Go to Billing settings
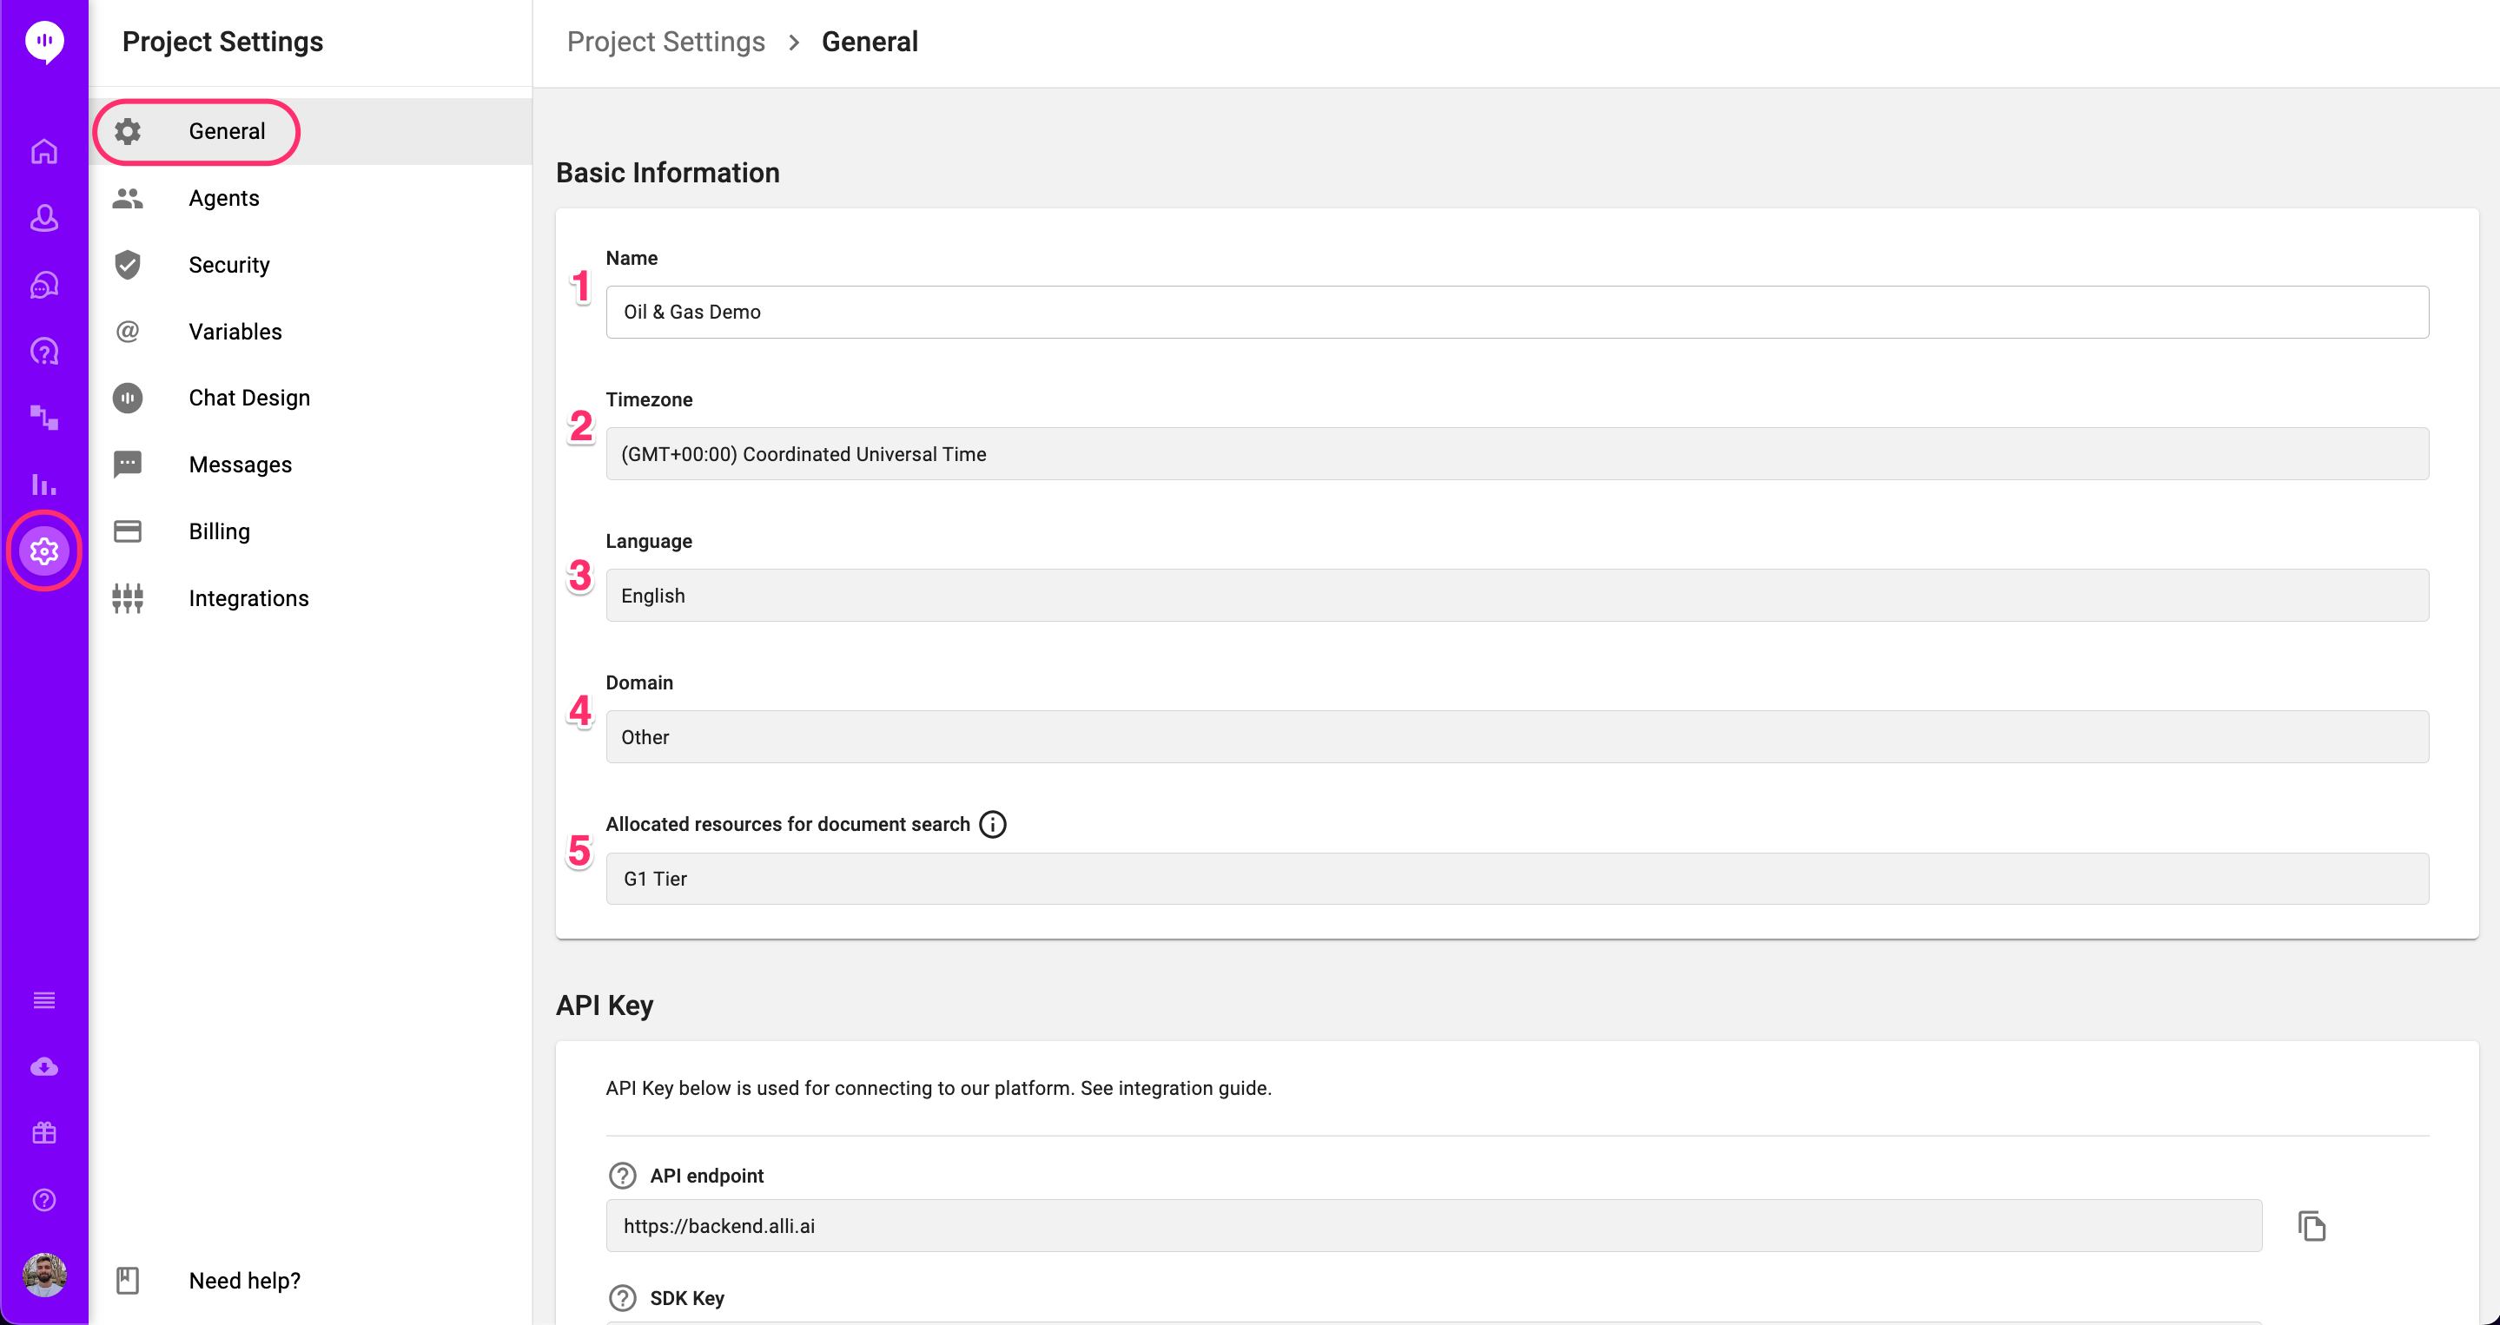Screen dimensions: 2500x1325 [219, 531]
